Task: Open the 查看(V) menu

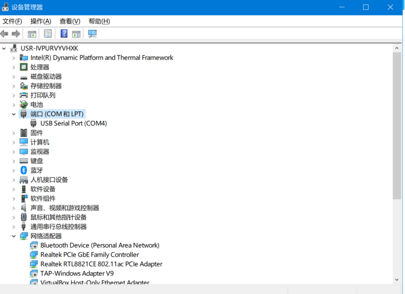Action: click(x=70, y=21)
